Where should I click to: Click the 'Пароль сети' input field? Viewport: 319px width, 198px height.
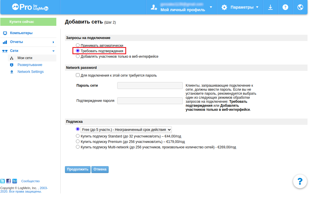click(x=150, y=86)
